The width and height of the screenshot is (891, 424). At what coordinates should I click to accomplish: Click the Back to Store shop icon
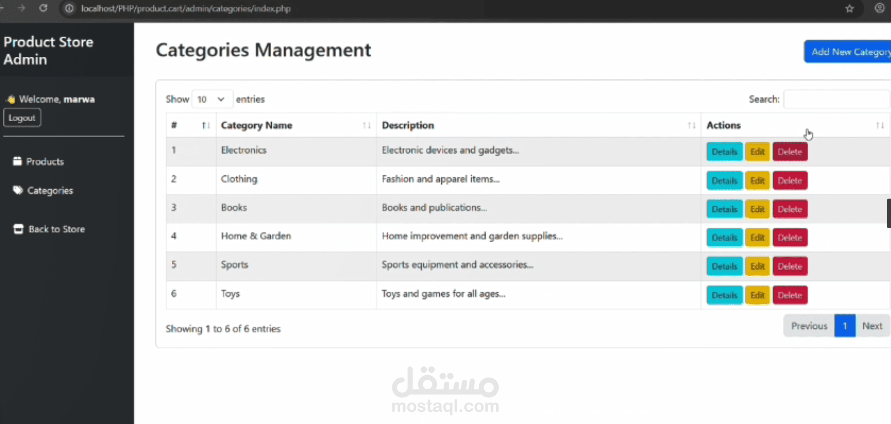click(18, 229)
